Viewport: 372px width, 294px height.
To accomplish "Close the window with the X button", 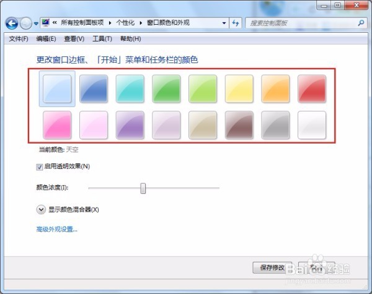I will click(x=356, y=5).
